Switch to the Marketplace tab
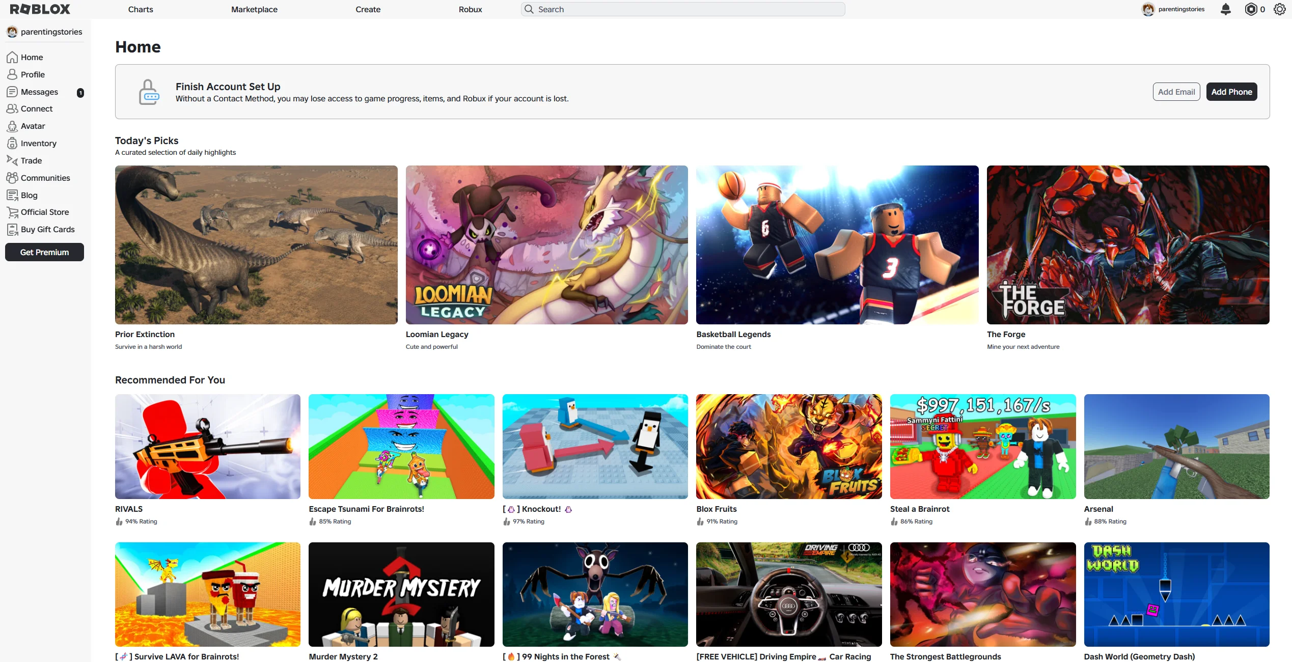 (254, 9)
